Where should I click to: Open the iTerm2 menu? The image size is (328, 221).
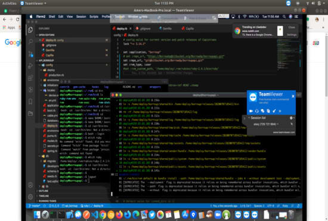coord(41,17)
